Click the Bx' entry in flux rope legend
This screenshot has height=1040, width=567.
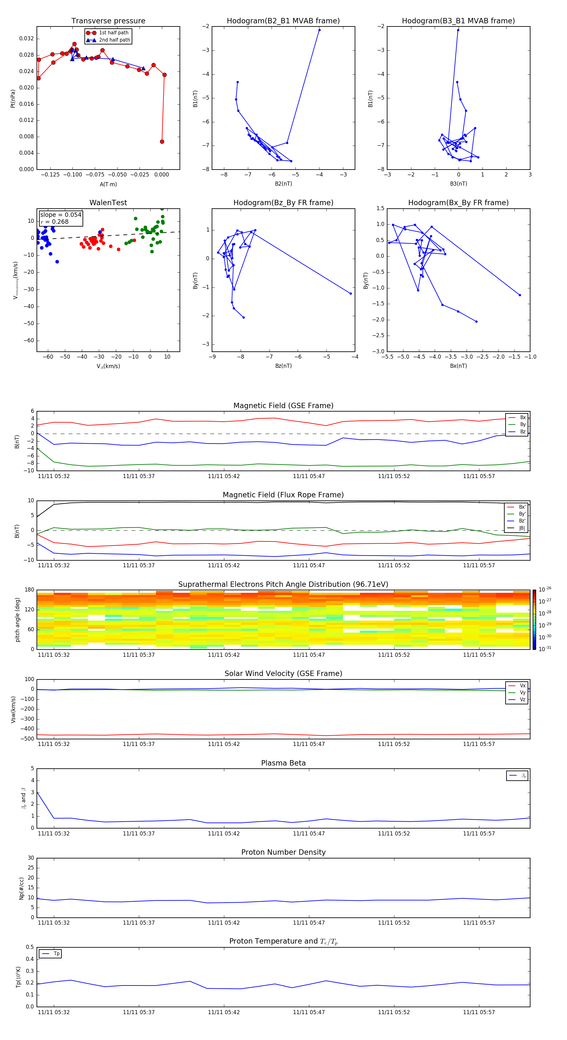[x=516, y=507]
